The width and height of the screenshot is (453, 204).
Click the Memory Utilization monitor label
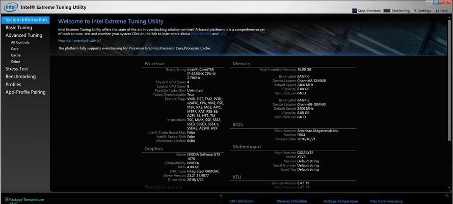(x=292, y=201)
